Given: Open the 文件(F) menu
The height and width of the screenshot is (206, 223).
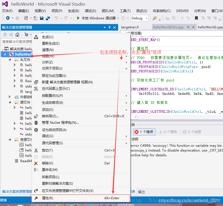Looking at the screenshot, I should (x=7, y=11).
